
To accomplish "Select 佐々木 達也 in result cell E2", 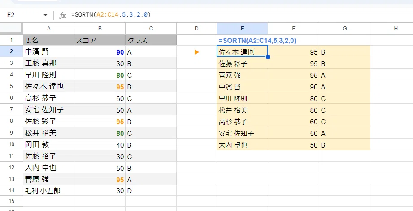I will (x=242, y=51).
